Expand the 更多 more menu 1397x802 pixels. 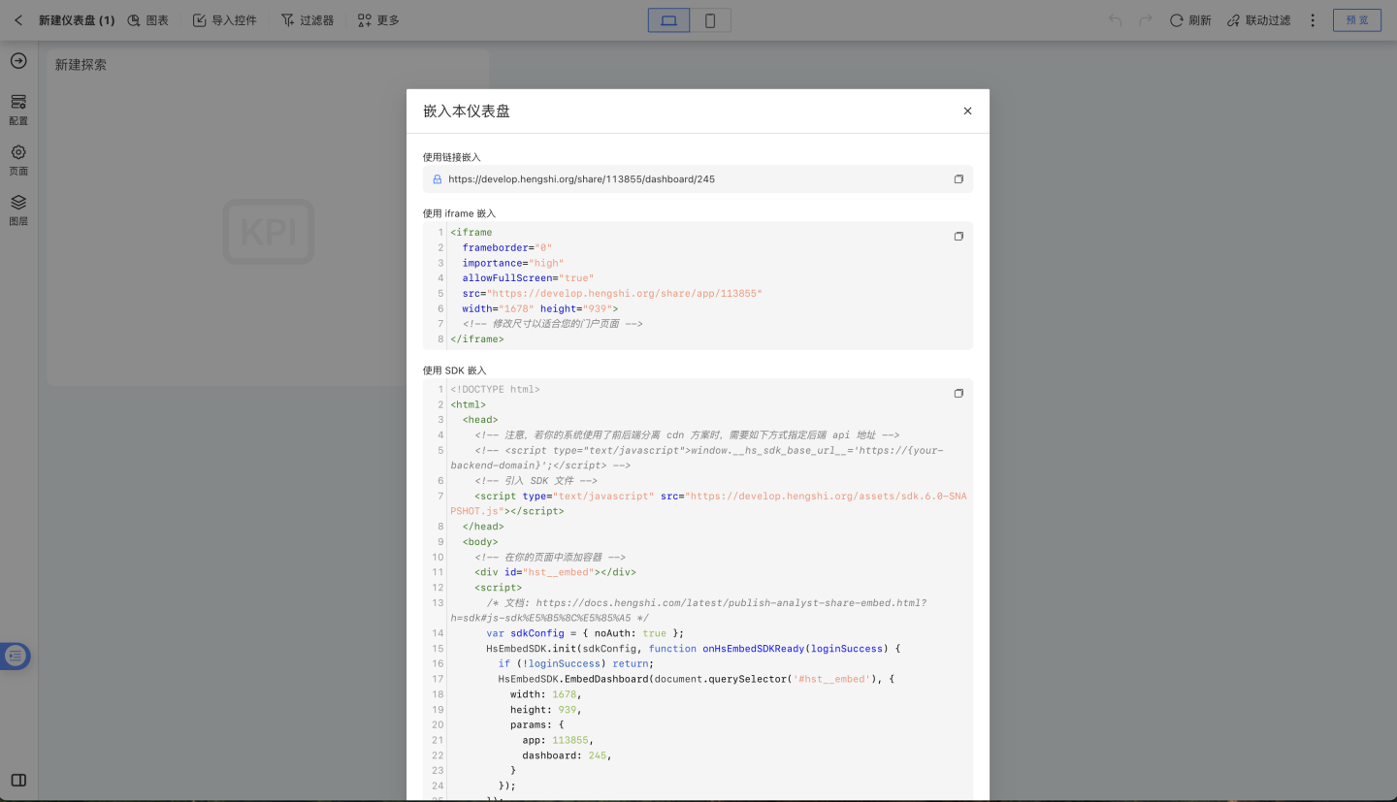point(377,20)
